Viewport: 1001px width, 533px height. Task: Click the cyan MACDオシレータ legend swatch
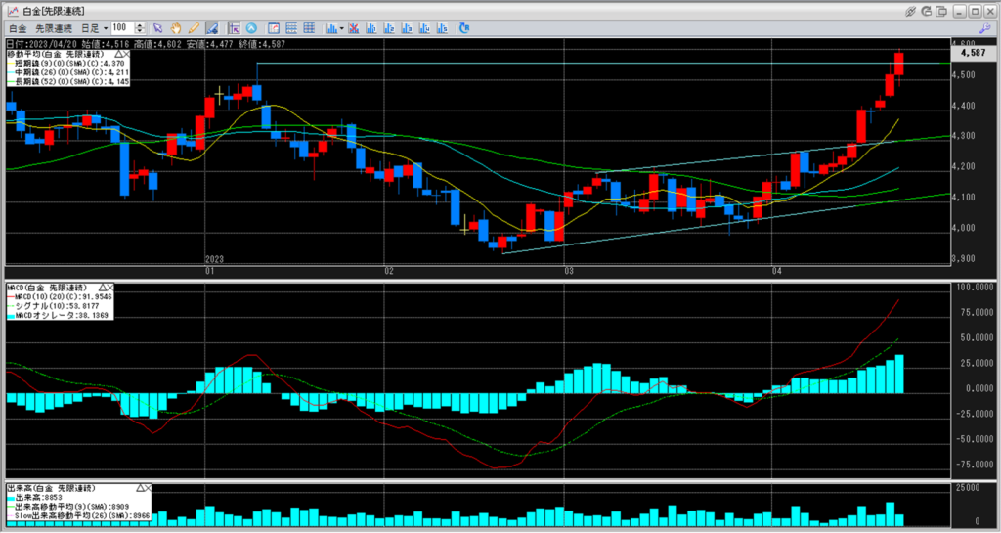point(11,315)
